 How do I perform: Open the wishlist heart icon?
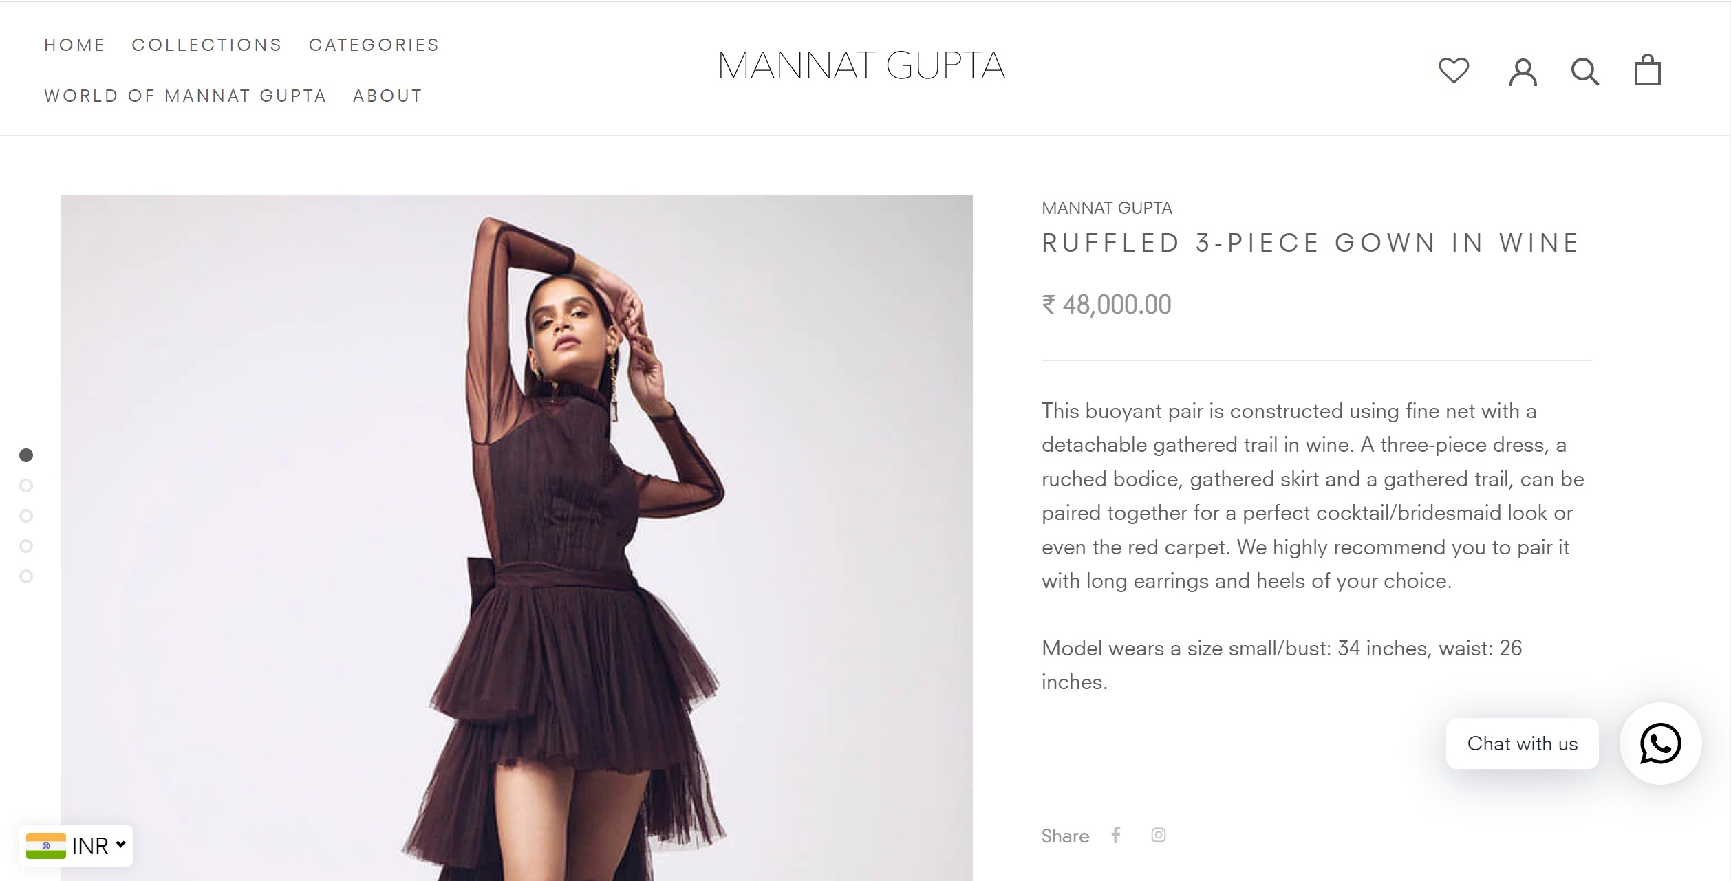pos(1454,70)
